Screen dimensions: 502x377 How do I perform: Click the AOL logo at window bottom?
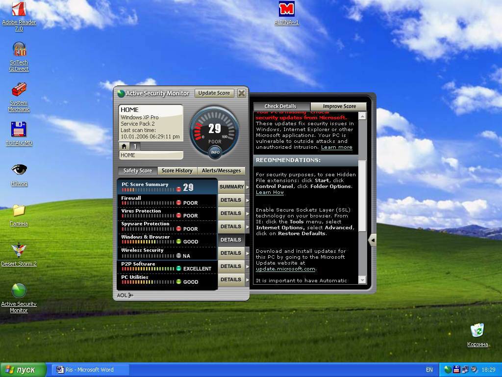[125, 295]
